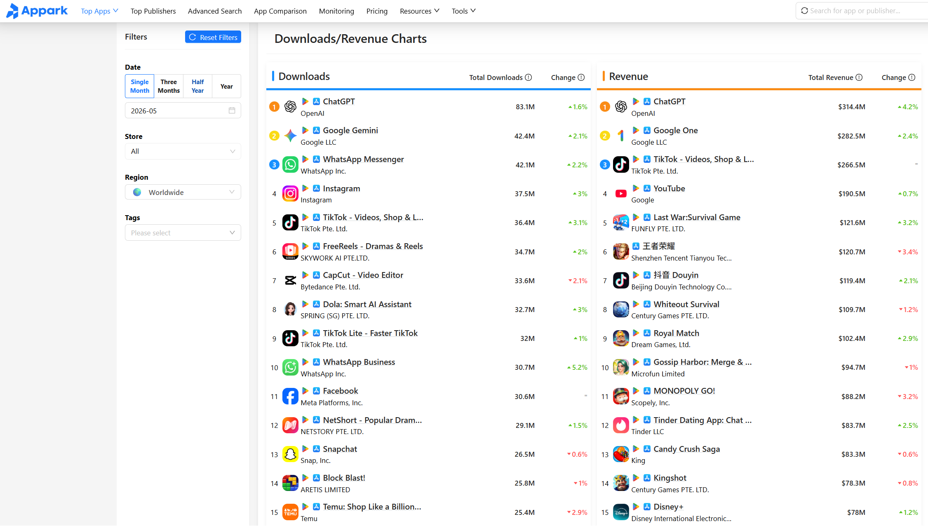Viewport: 928px width, 526px height.
Task: Click publisher name SKYWORK AI PTE.LTD.
Action: click(335, 258)
